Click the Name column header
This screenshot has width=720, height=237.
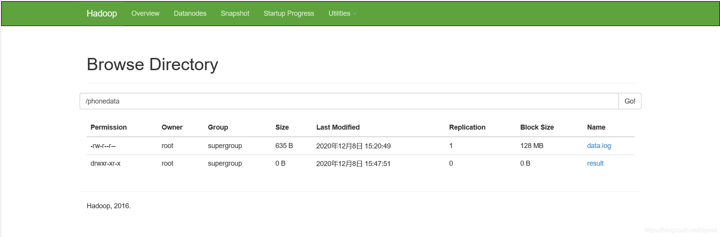click(x=596, y=127)
